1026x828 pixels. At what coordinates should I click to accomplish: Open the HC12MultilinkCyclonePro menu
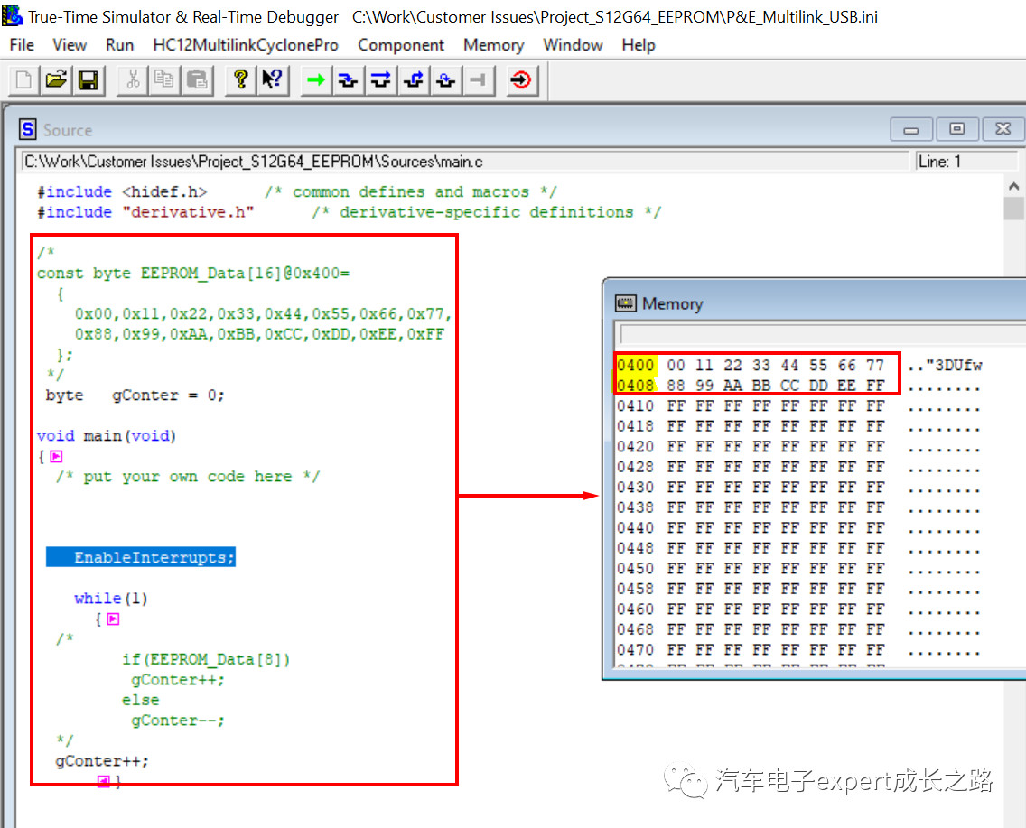(x=246, y=45)
